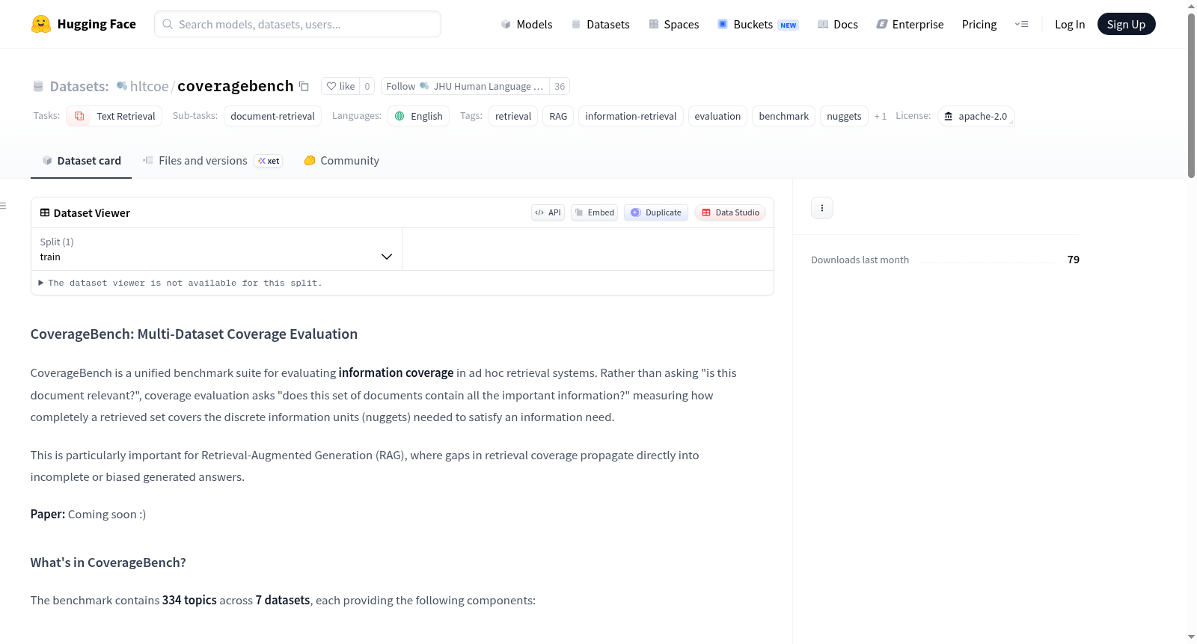Click the downloads value 79
The width and height of the screenshot is (1197, 644).
pos(1074,260)
